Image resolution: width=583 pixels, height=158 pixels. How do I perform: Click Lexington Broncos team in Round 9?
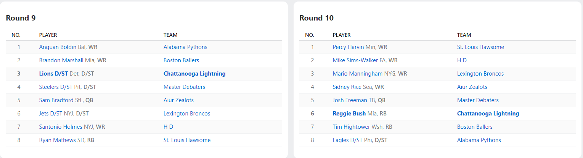pos(187,114)
